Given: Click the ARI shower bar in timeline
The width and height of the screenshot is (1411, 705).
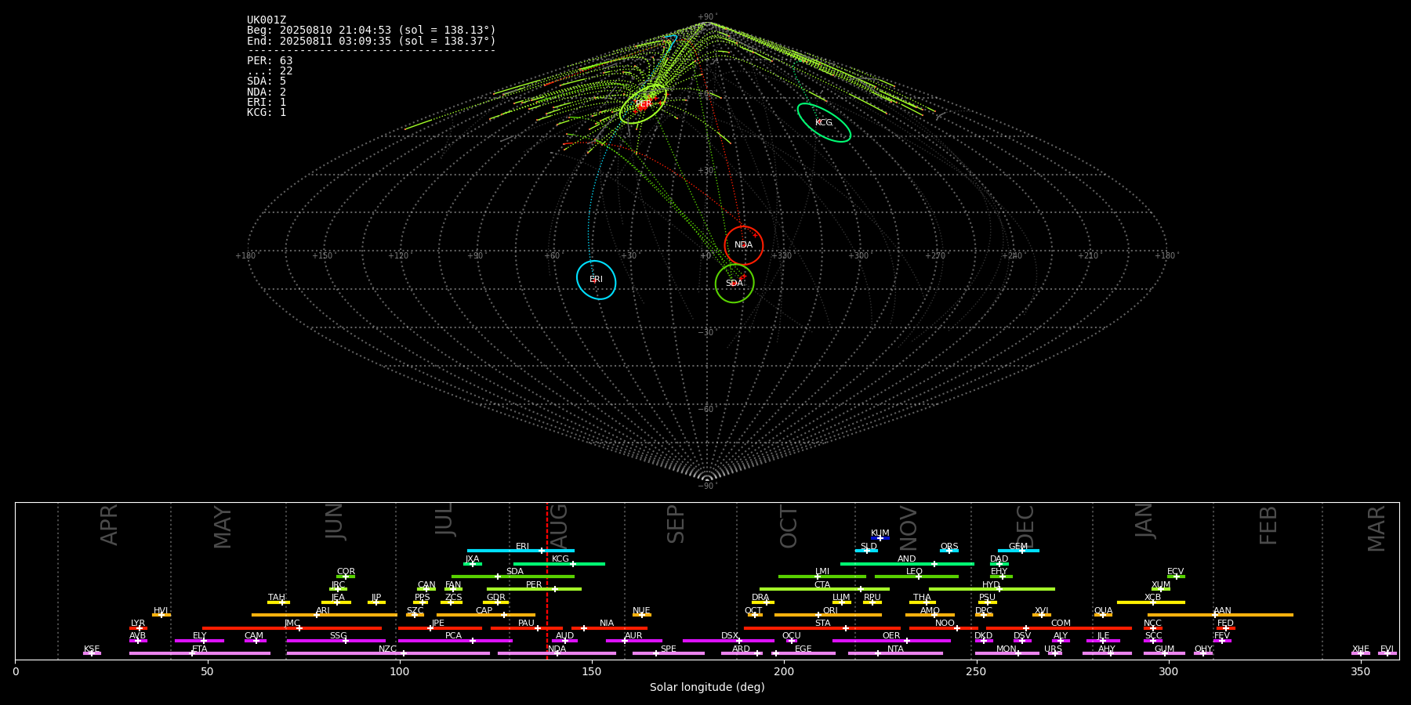Looking at the screenshot, I should tap(325, 615).
